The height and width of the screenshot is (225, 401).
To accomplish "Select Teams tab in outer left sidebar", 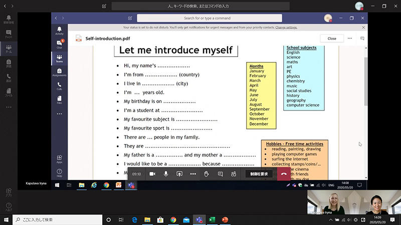I will pyautogui.click(x=9, y=48).
